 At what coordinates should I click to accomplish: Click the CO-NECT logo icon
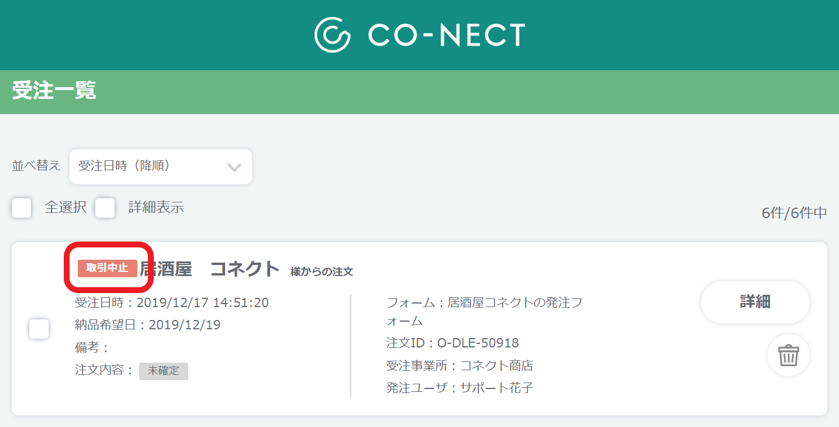click(x=332, y=35)
